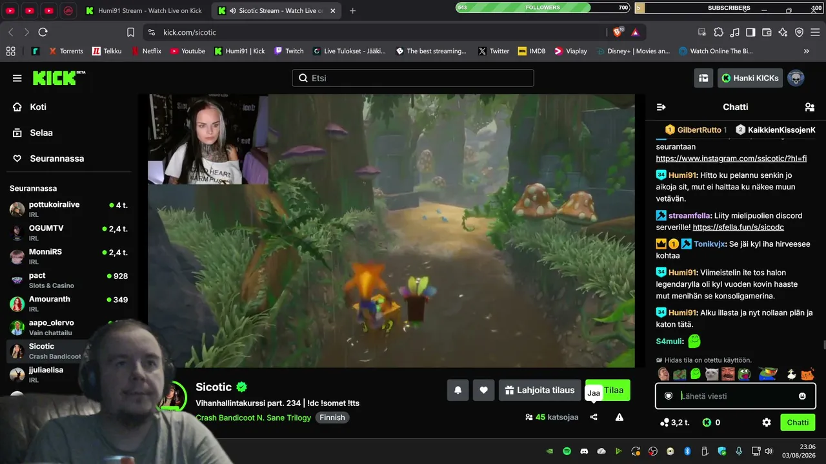This screenshot has height=464, width=826.
Task: Click the Crash Bandicoot N. Sane Trilogy category link
Action: coord(254,418)
